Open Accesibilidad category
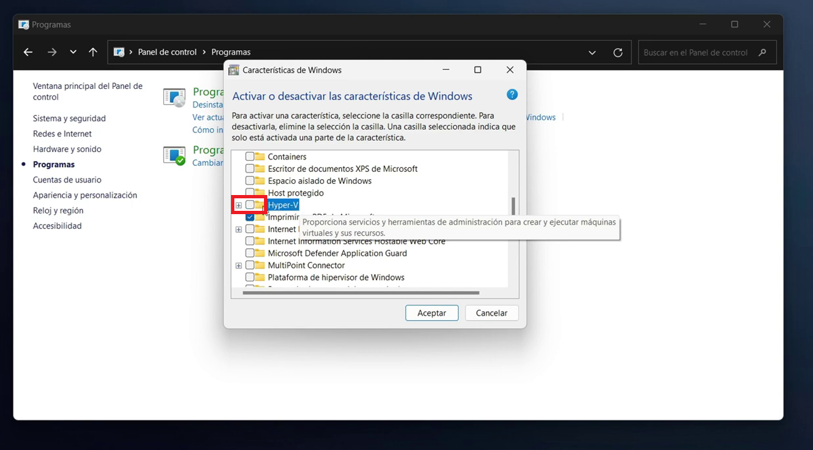The width and height of the screenshot is (813, 450). [x=57, y=226]
